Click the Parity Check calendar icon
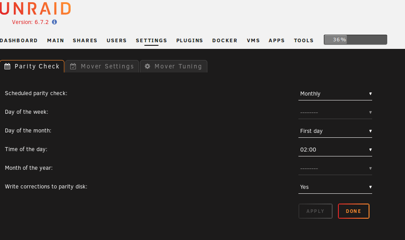The height and width of the screenshot is (240, 405). pos(8,67)
